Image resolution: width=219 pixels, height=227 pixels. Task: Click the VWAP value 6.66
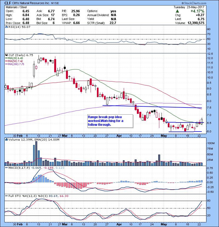point(77,23)
